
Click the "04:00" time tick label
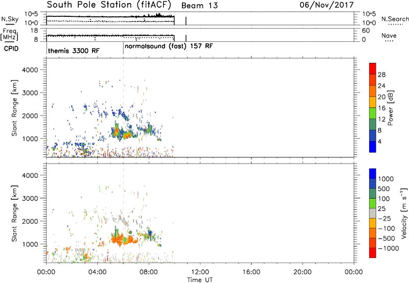98,272
